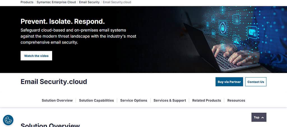Screen dimensions: 287x127
Task: Switch to the Solution Capabilities tab
Action: coord(96,100)
